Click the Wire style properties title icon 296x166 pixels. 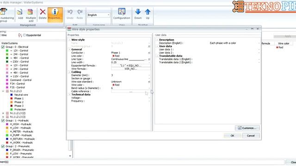click(69, 29)
